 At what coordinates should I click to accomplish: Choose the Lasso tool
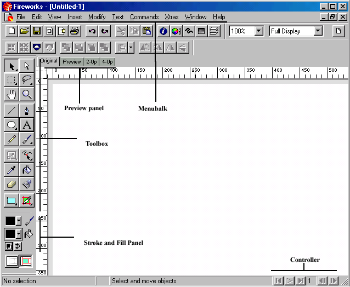(26, 80)
